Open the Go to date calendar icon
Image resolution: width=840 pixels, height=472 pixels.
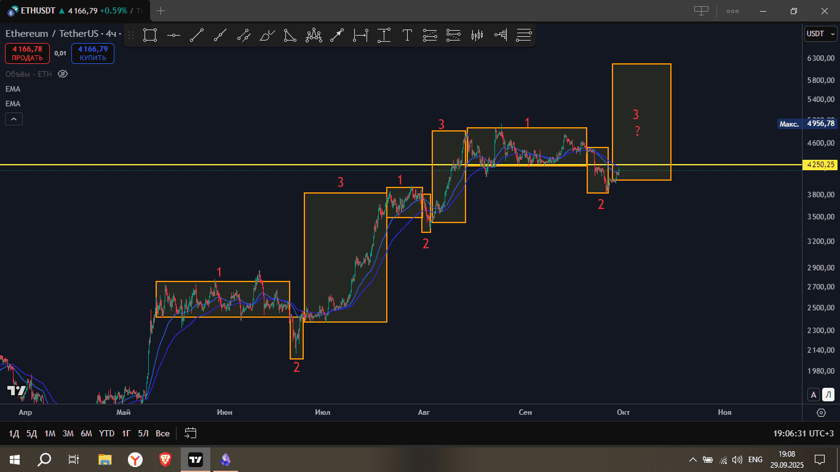191,433
